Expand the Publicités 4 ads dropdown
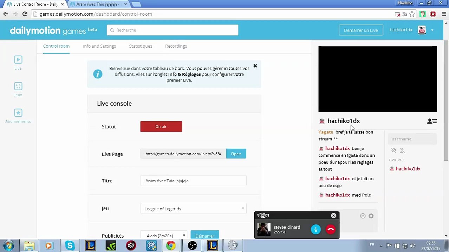 [164, 236]
